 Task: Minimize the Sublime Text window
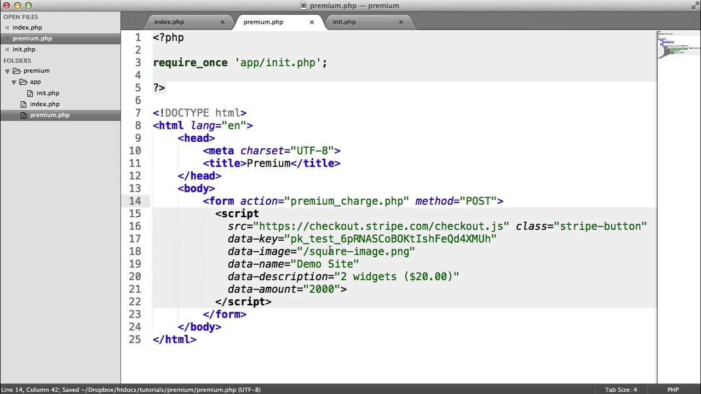(18, 5)
